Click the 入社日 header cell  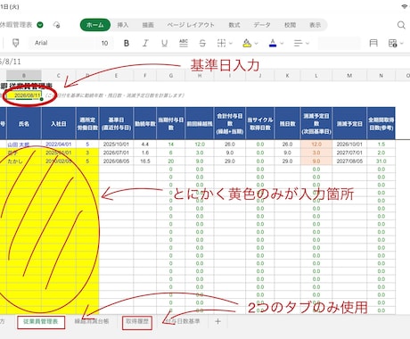[59, 123]
